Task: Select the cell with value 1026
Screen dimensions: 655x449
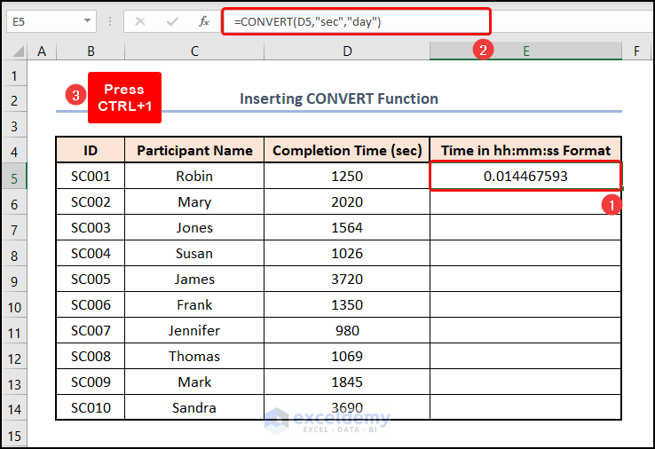Action: [347, 253]
